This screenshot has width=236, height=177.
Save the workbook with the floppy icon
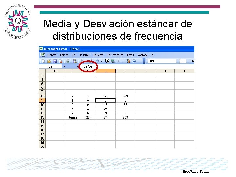(55, 61)
